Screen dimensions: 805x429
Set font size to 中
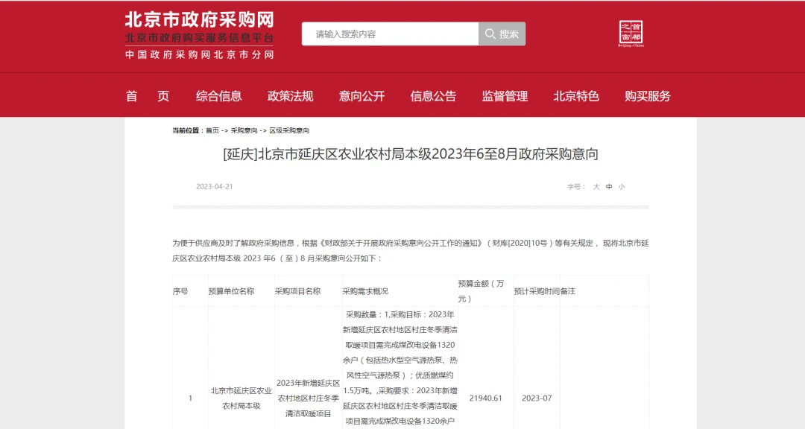pos(609,187)
